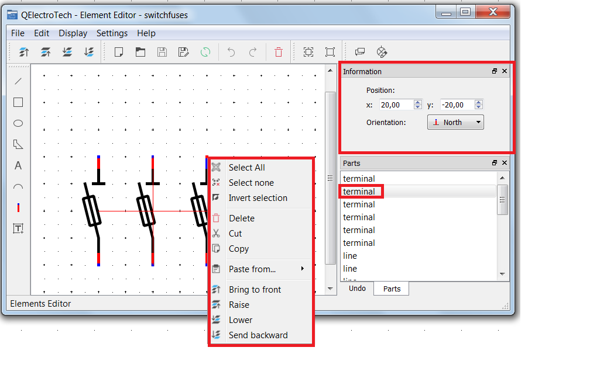Screen dimensions: 590x368
Task: Select the Rectangle drawing tool
Action: (18, 102)
